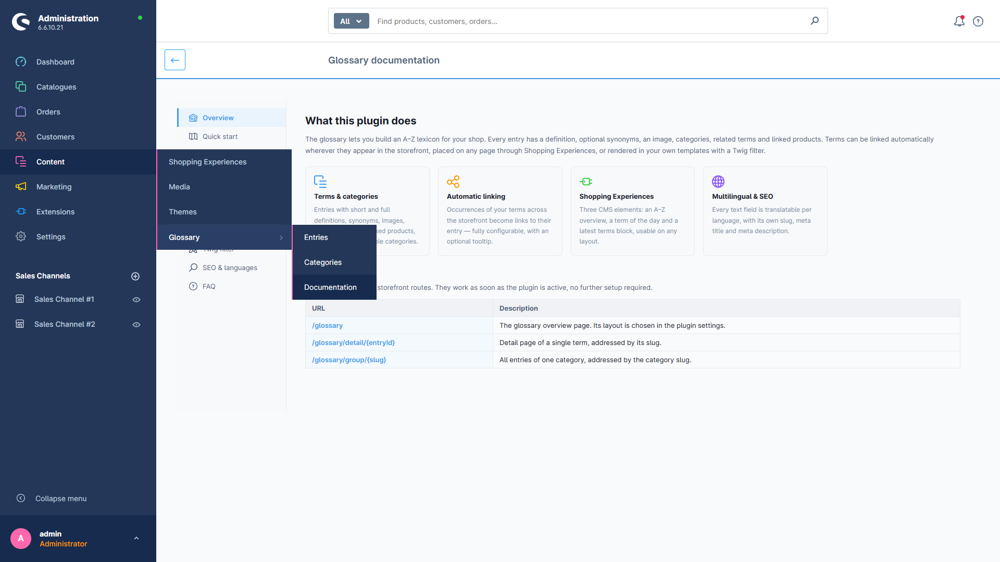Open the /glossary/detail/{entryId} link

point(353,343)
